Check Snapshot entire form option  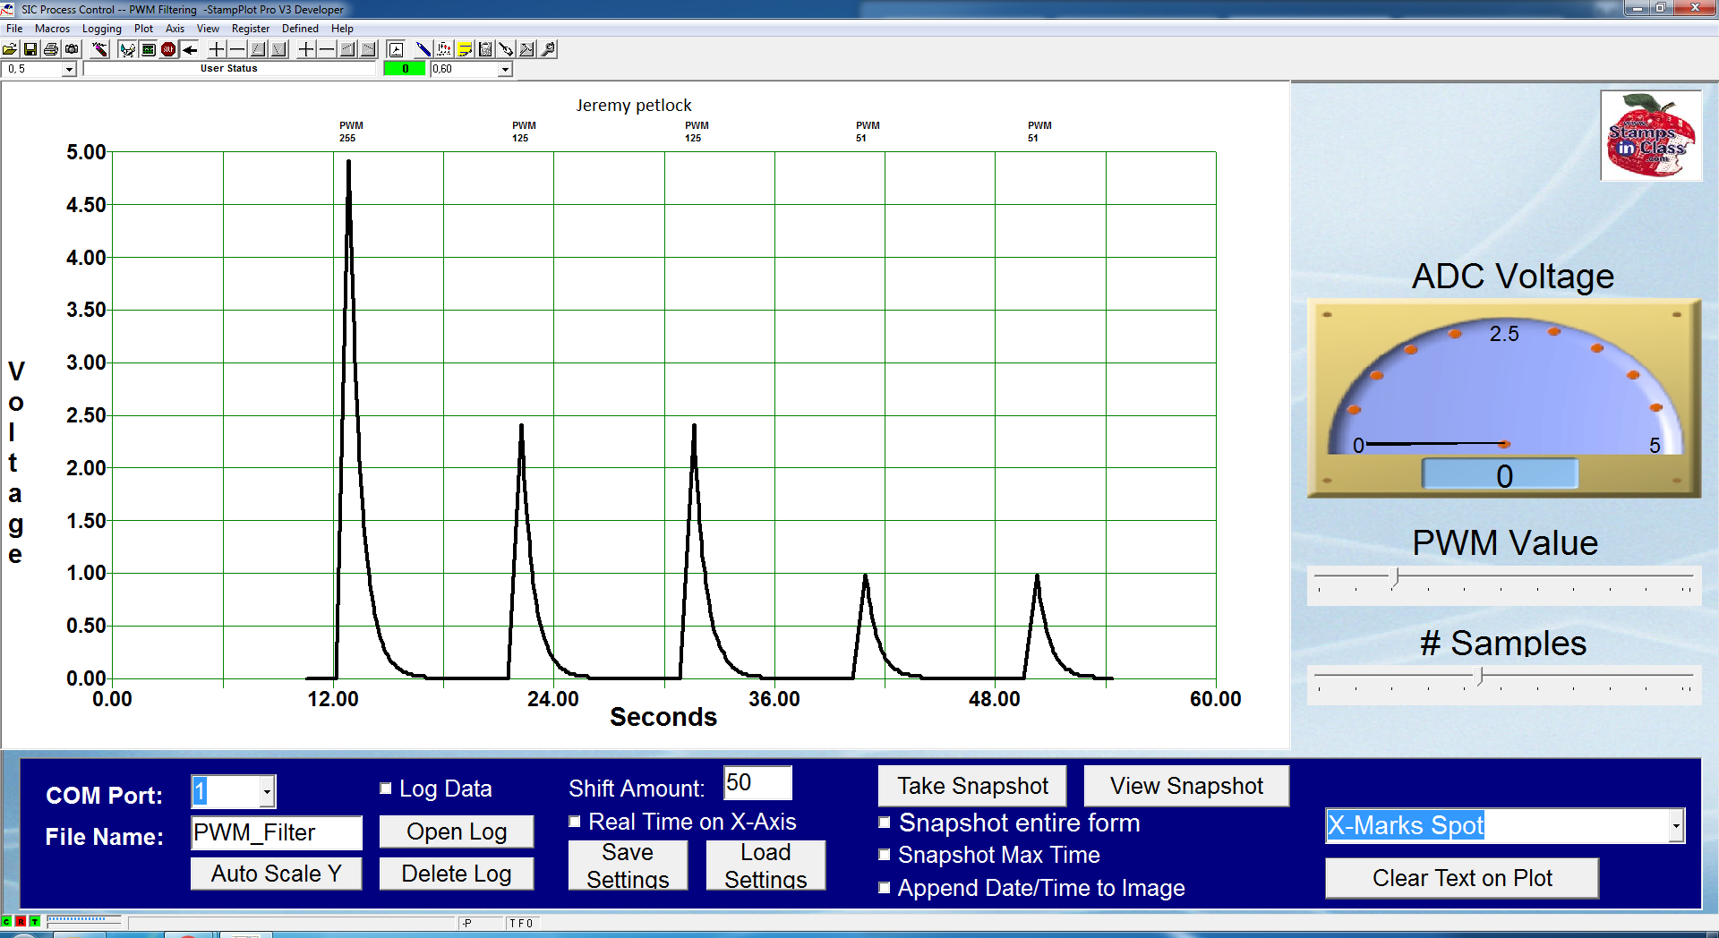tap(885, 823)
